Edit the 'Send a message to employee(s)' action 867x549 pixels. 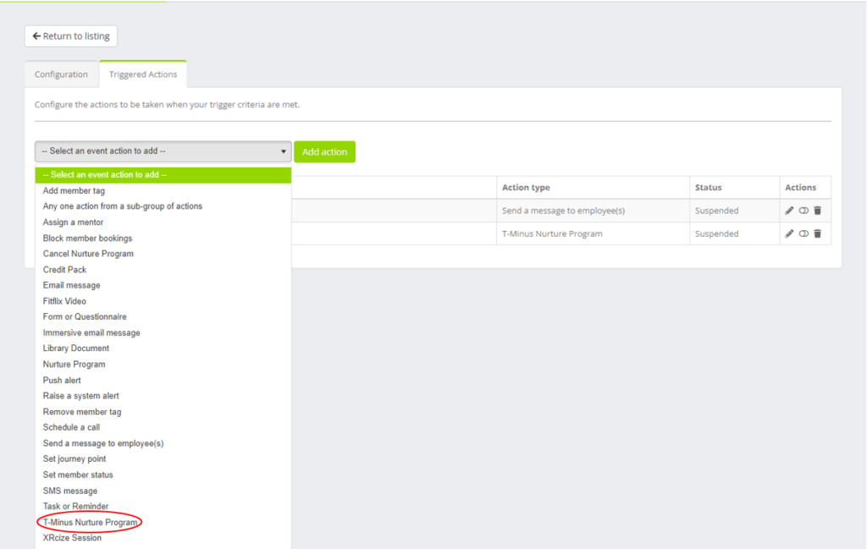789,210
